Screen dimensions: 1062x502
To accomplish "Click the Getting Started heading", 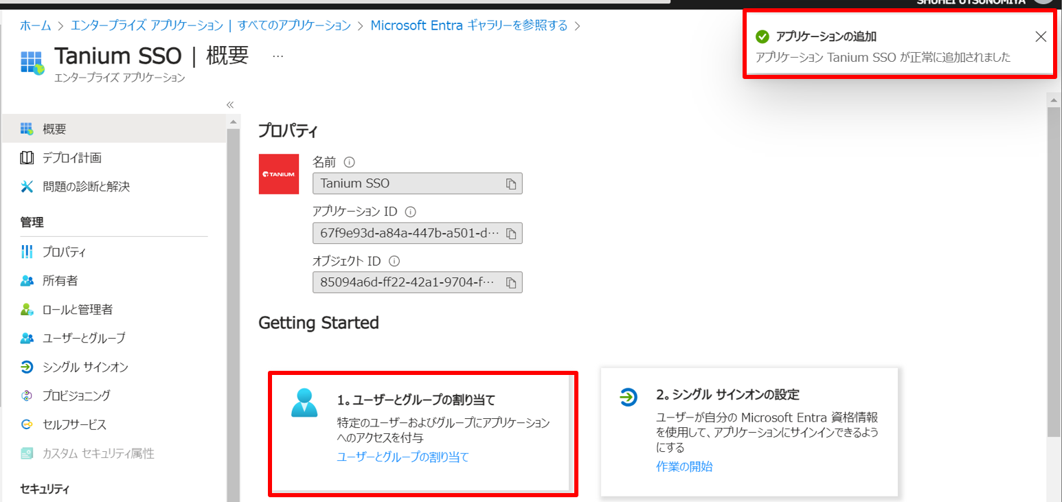I will [x=319, y=322].
